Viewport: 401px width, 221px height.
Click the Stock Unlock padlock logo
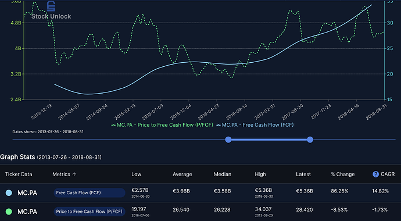click(x=51, y=6)
